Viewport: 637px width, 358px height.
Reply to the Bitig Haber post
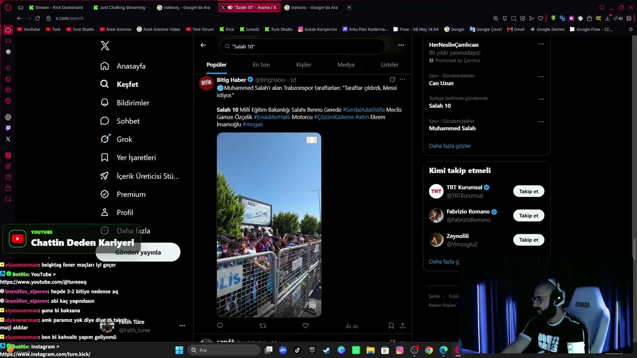coord(220,326)
